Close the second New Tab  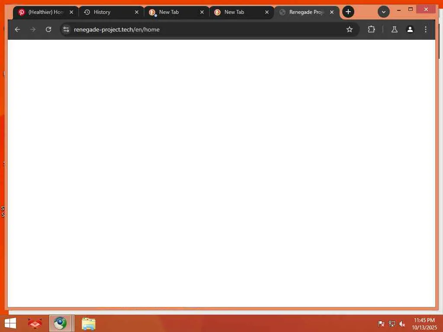pos(267,12)
